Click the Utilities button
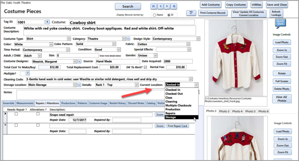The width and height of the screenshot is (299, 161). coord(256,4)
